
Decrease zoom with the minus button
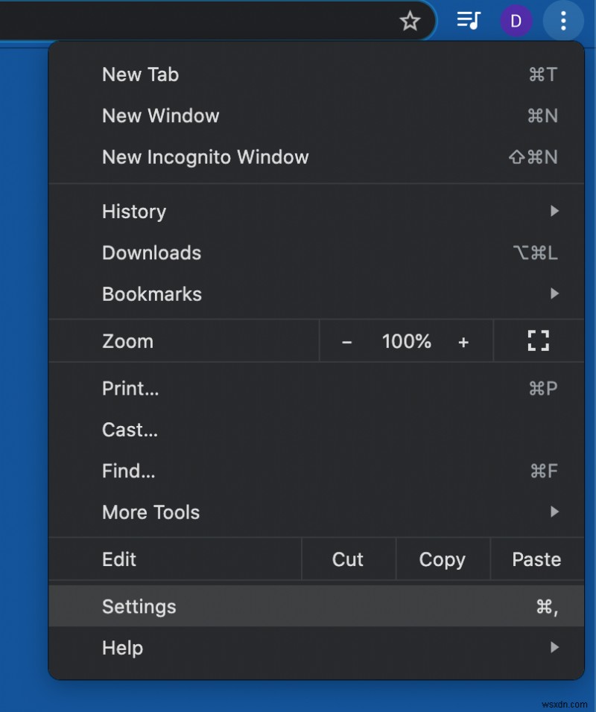click(x=346, y=342)
